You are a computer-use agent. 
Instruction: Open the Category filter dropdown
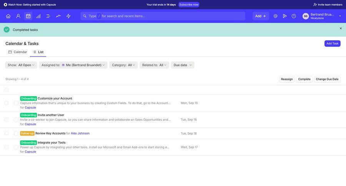(x=124, y=65)
